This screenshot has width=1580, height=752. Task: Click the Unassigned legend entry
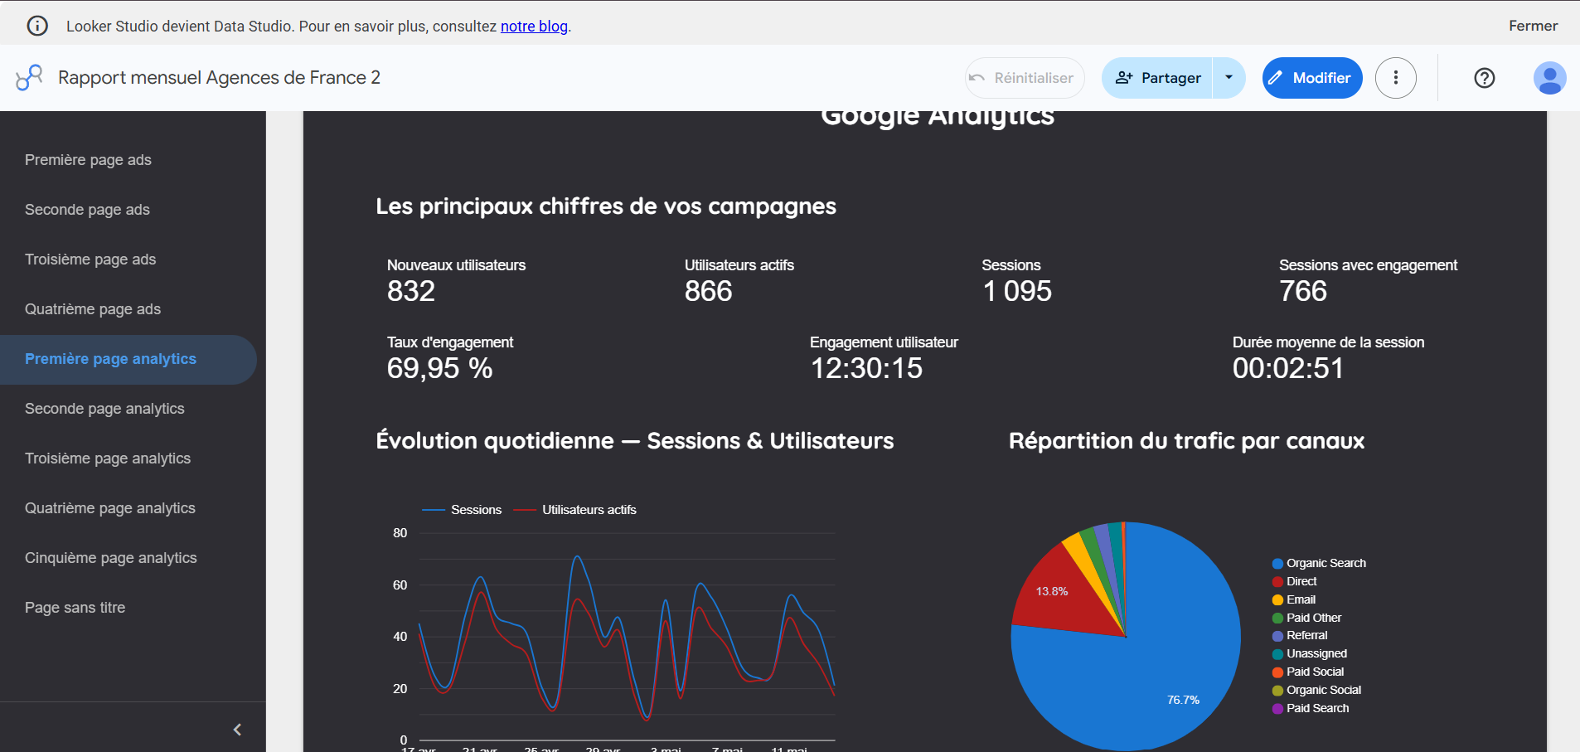coord(1310,654)
